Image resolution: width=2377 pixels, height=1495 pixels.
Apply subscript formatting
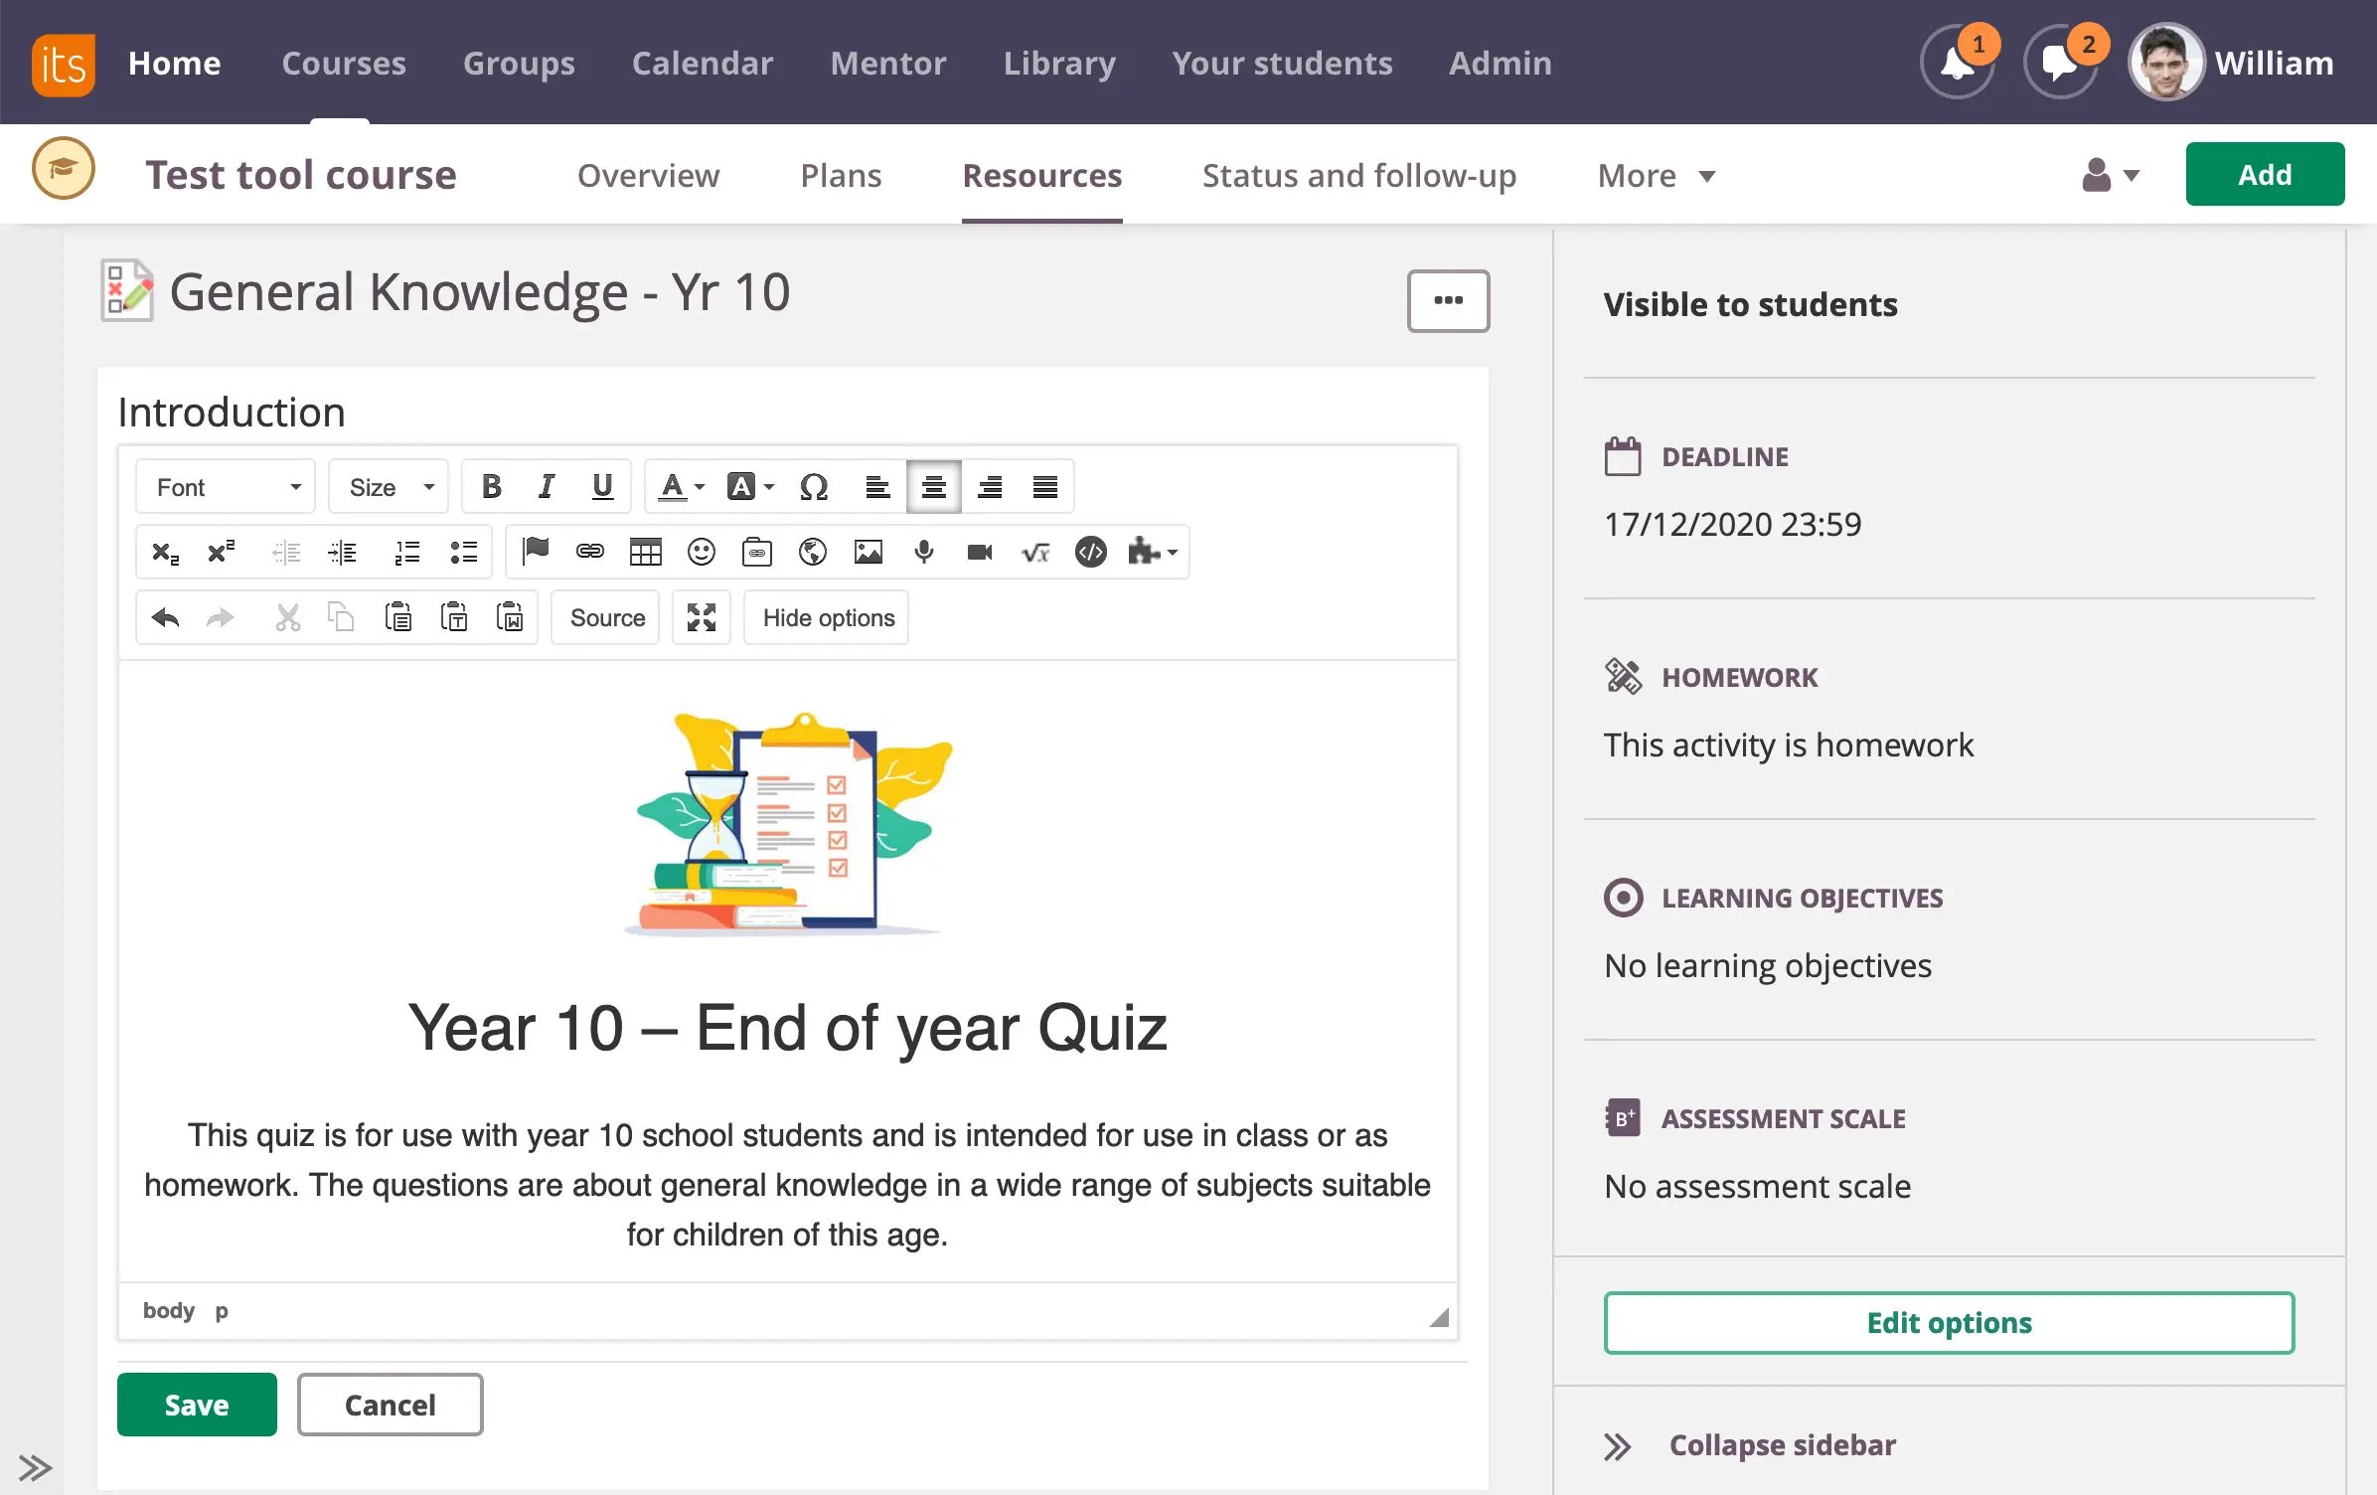165,552
